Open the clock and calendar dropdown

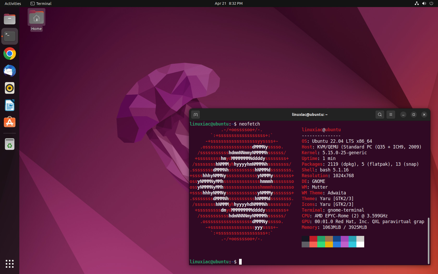coord(229,3)
